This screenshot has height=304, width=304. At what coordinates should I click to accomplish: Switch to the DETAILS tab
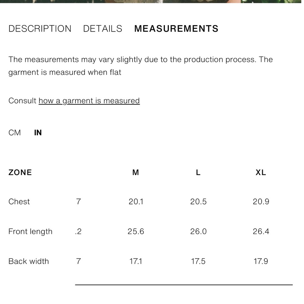click(102, 29)
